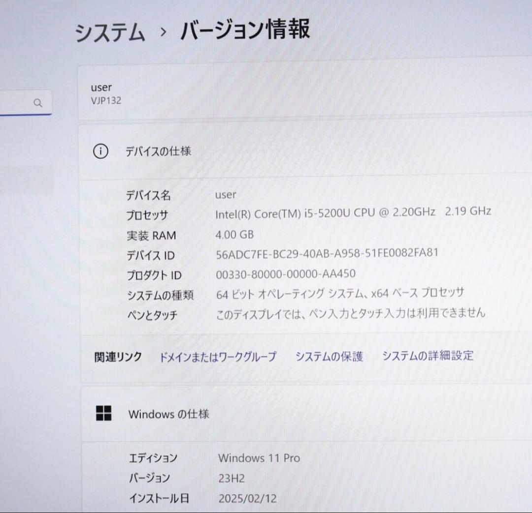Go back to システム breadcrumb
Image resolution: width=532 pixels, height=513 pixels.
pos(110,33)
